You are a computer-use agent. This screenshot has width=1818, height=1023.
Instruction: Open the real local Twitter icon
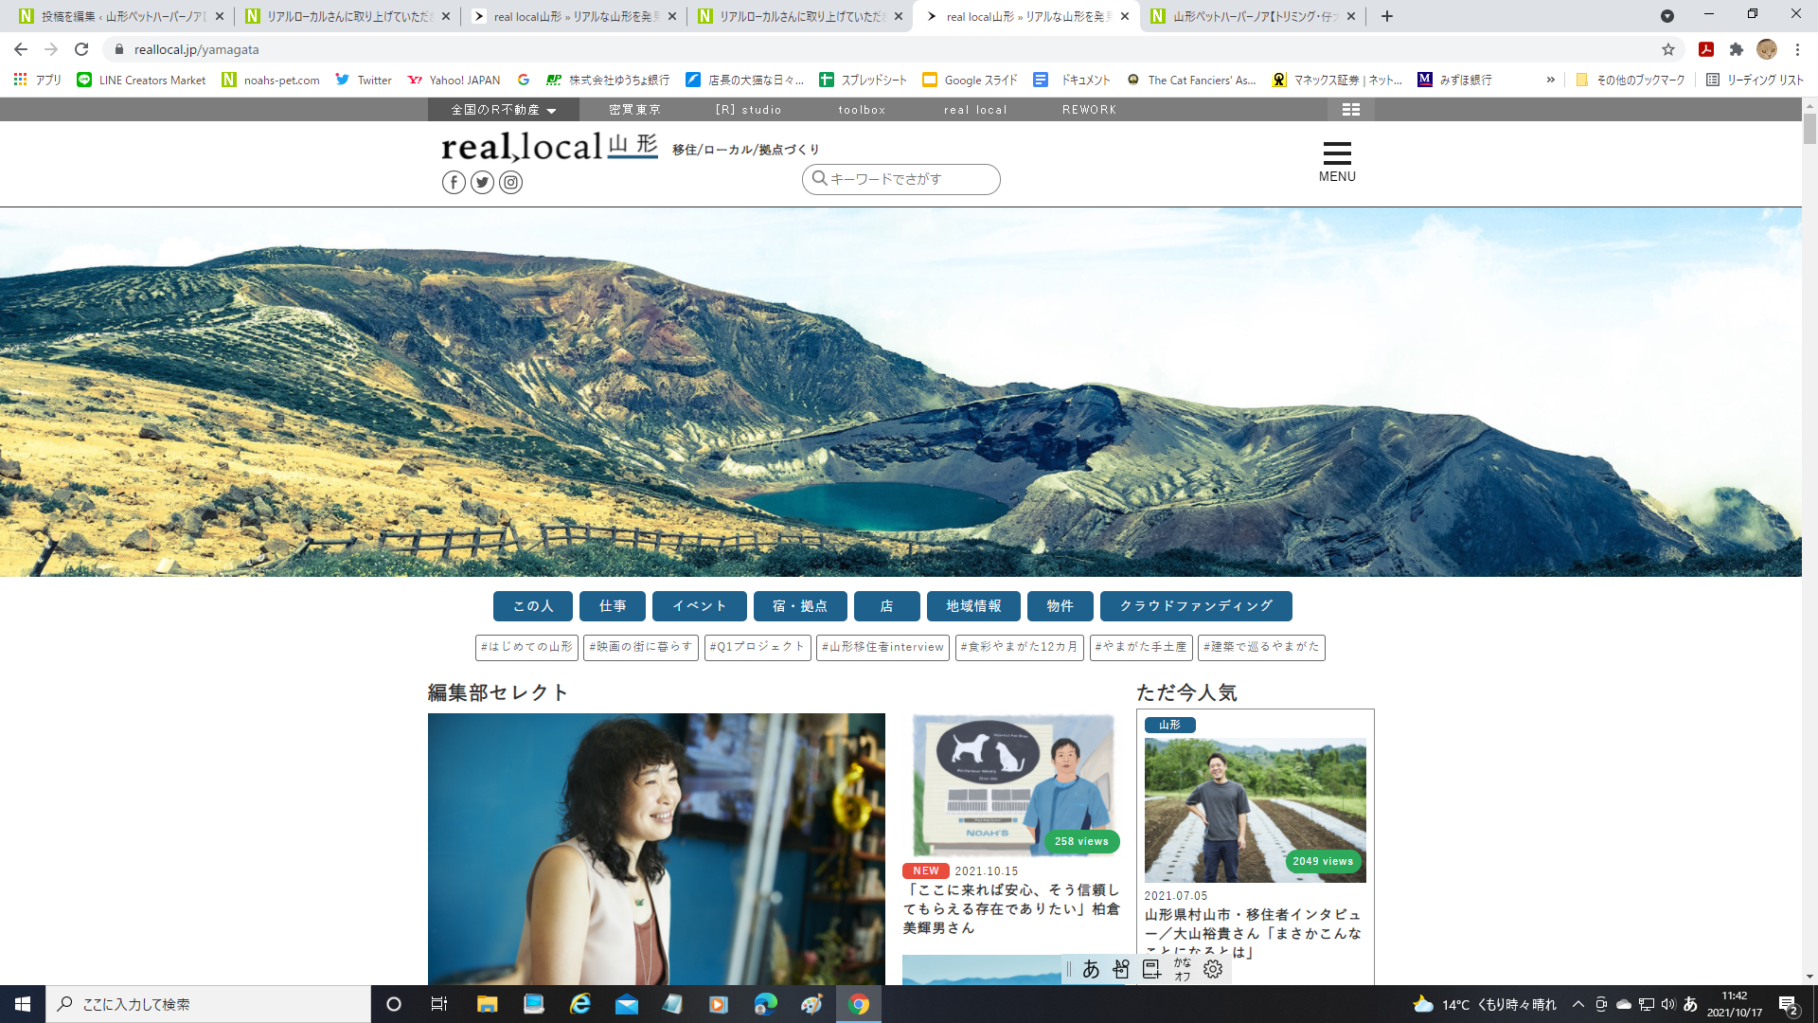click(482, 183)
